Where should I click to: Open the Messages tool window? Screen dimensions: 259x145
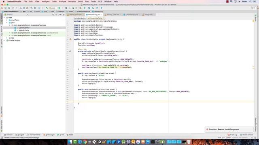pos(49,135)
